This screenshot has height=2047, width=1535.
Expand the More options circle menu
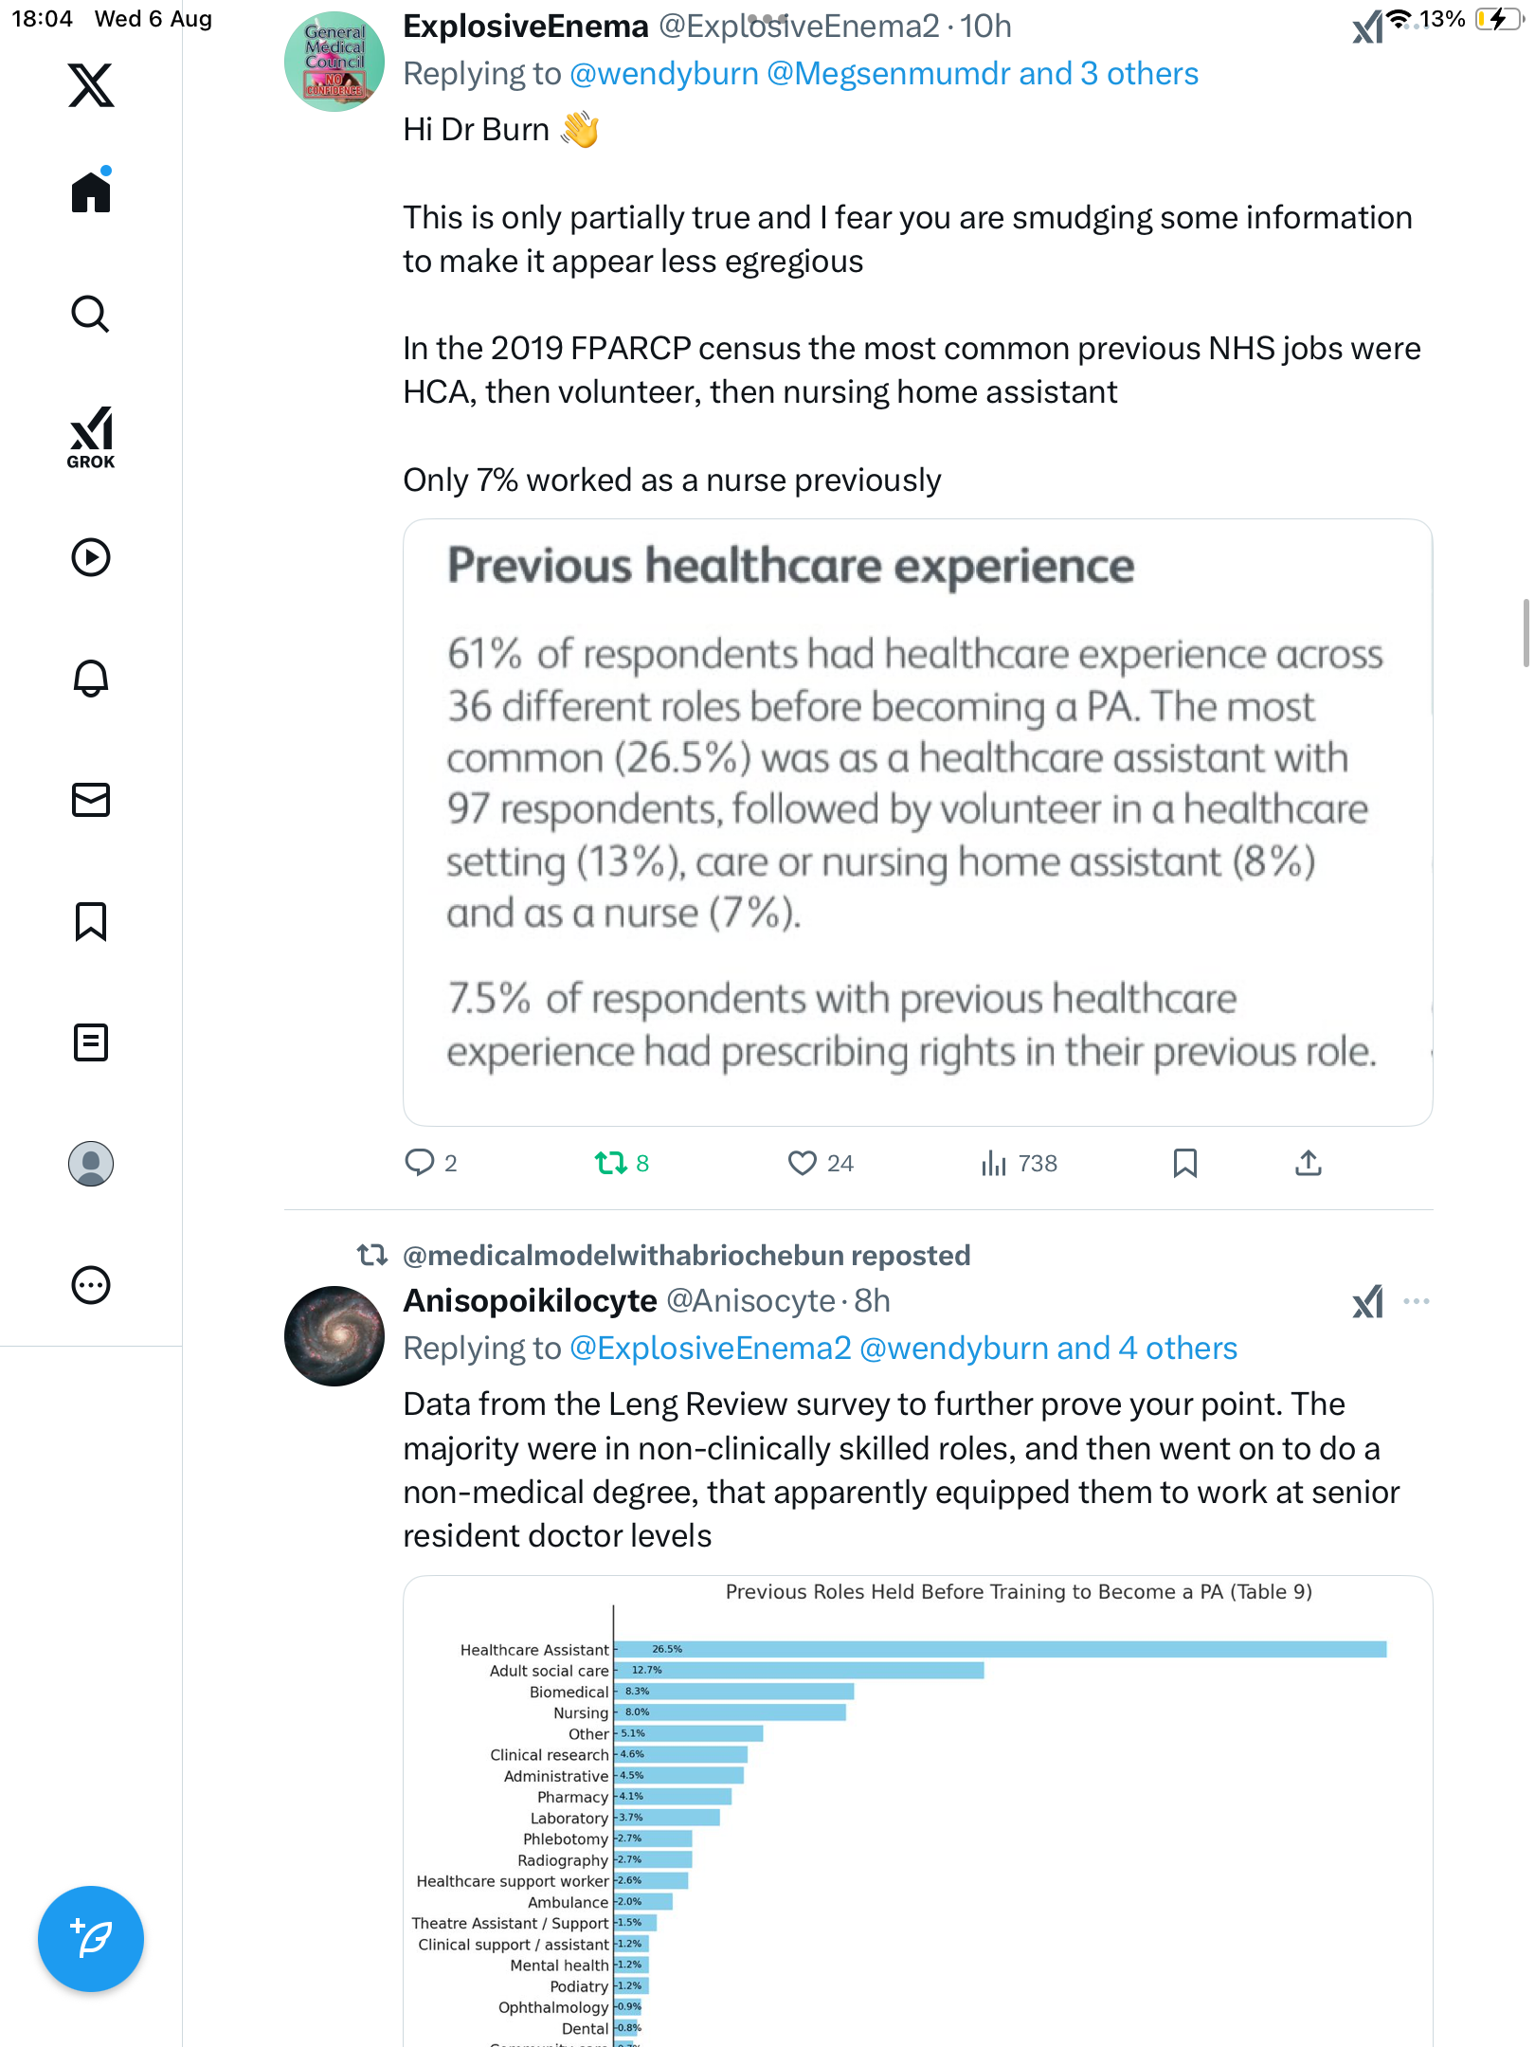click(91, 1285)
